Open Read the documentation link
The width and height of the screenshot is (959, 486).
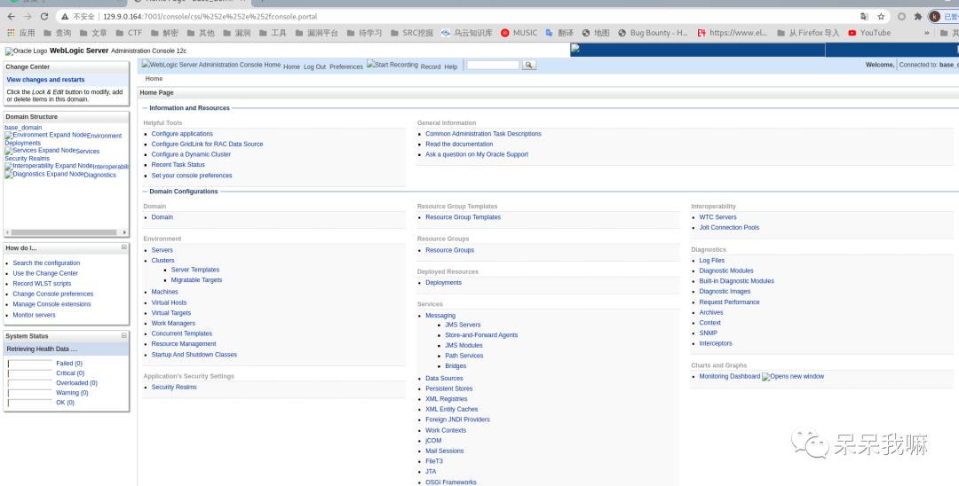[459, 144]
